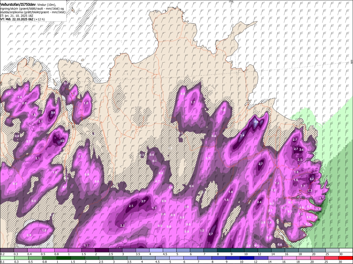
Task: Select the 2.2 precipitation value on the map
Action: (x=123, y=226)
